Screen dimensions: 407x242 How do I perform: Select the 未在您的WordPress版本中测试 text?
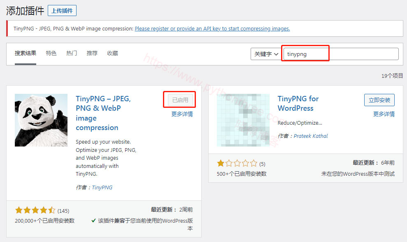coord(358,174)
